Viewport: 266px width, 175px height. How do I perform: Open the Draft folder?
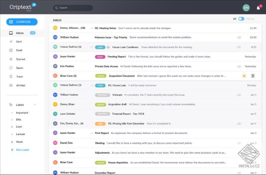(x=19, y=50)
